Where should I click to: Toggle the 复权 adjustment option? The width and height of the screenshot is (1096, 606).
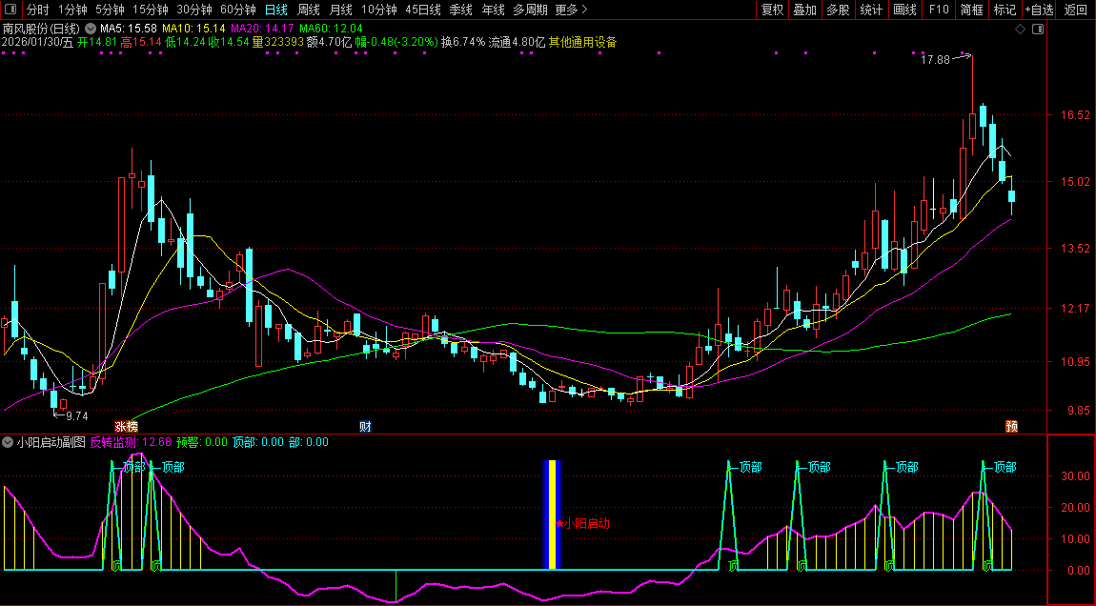click(x=772, y=10)
